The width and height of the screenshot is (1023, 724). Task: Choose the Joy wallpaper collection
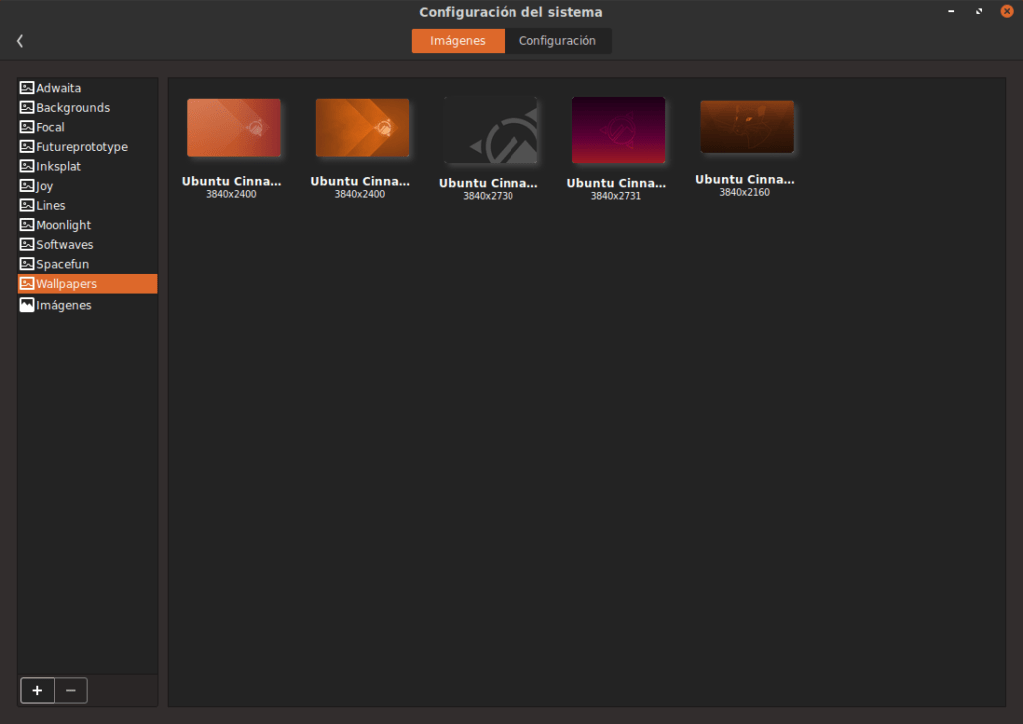tap(45, 186)
